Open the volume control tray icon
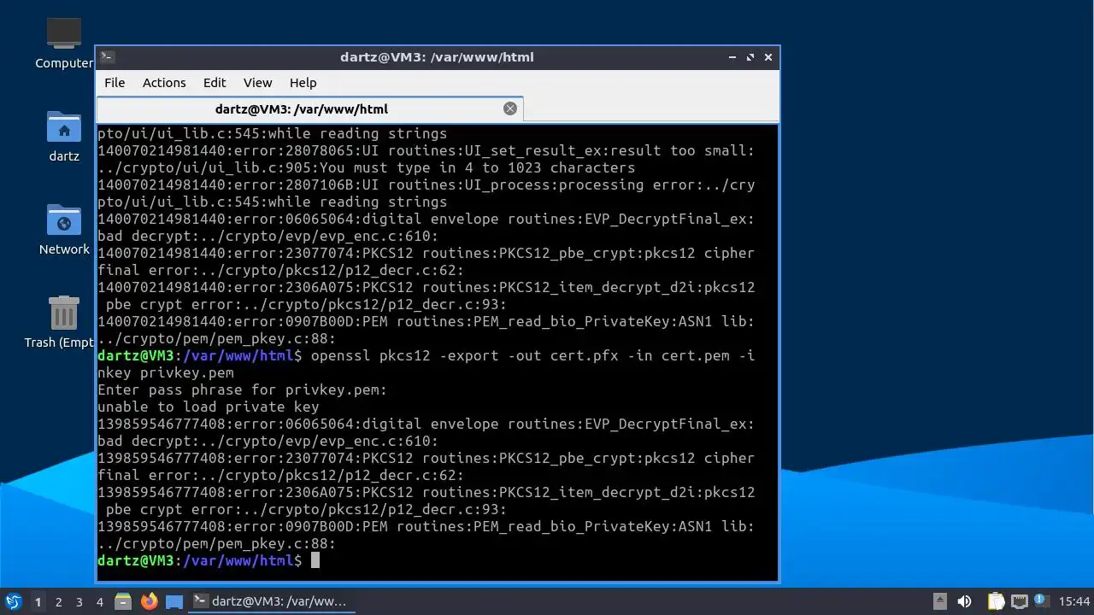The height and width of the screenshot is (615, 1094). coord(964,601)
